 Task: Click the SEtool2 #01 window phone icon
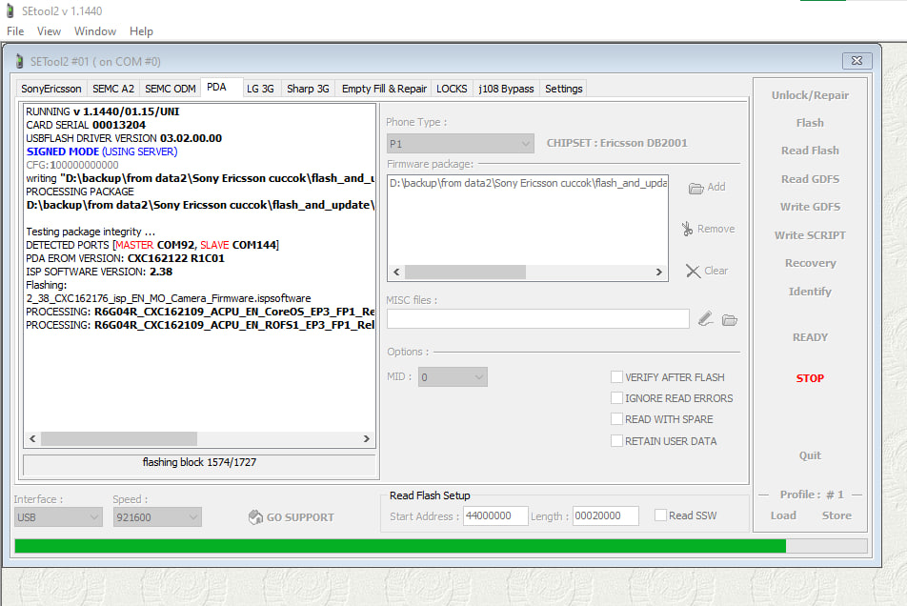(x=19, y=62)
